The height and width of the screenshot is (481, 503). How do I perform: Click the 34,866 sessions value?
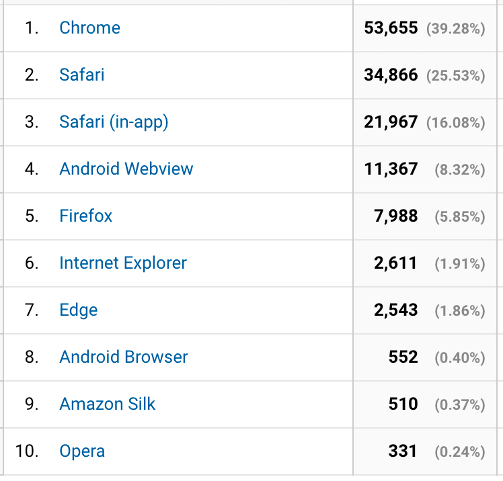click(391, 75)
